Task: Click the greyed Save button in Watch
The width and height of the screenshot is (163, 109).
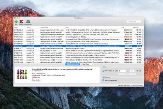Action: point(127,74)
